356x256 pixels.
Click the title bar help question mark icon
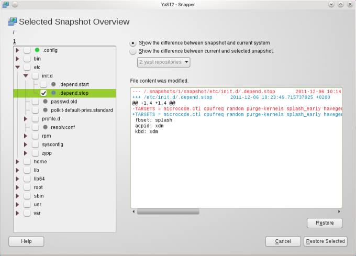331,4
